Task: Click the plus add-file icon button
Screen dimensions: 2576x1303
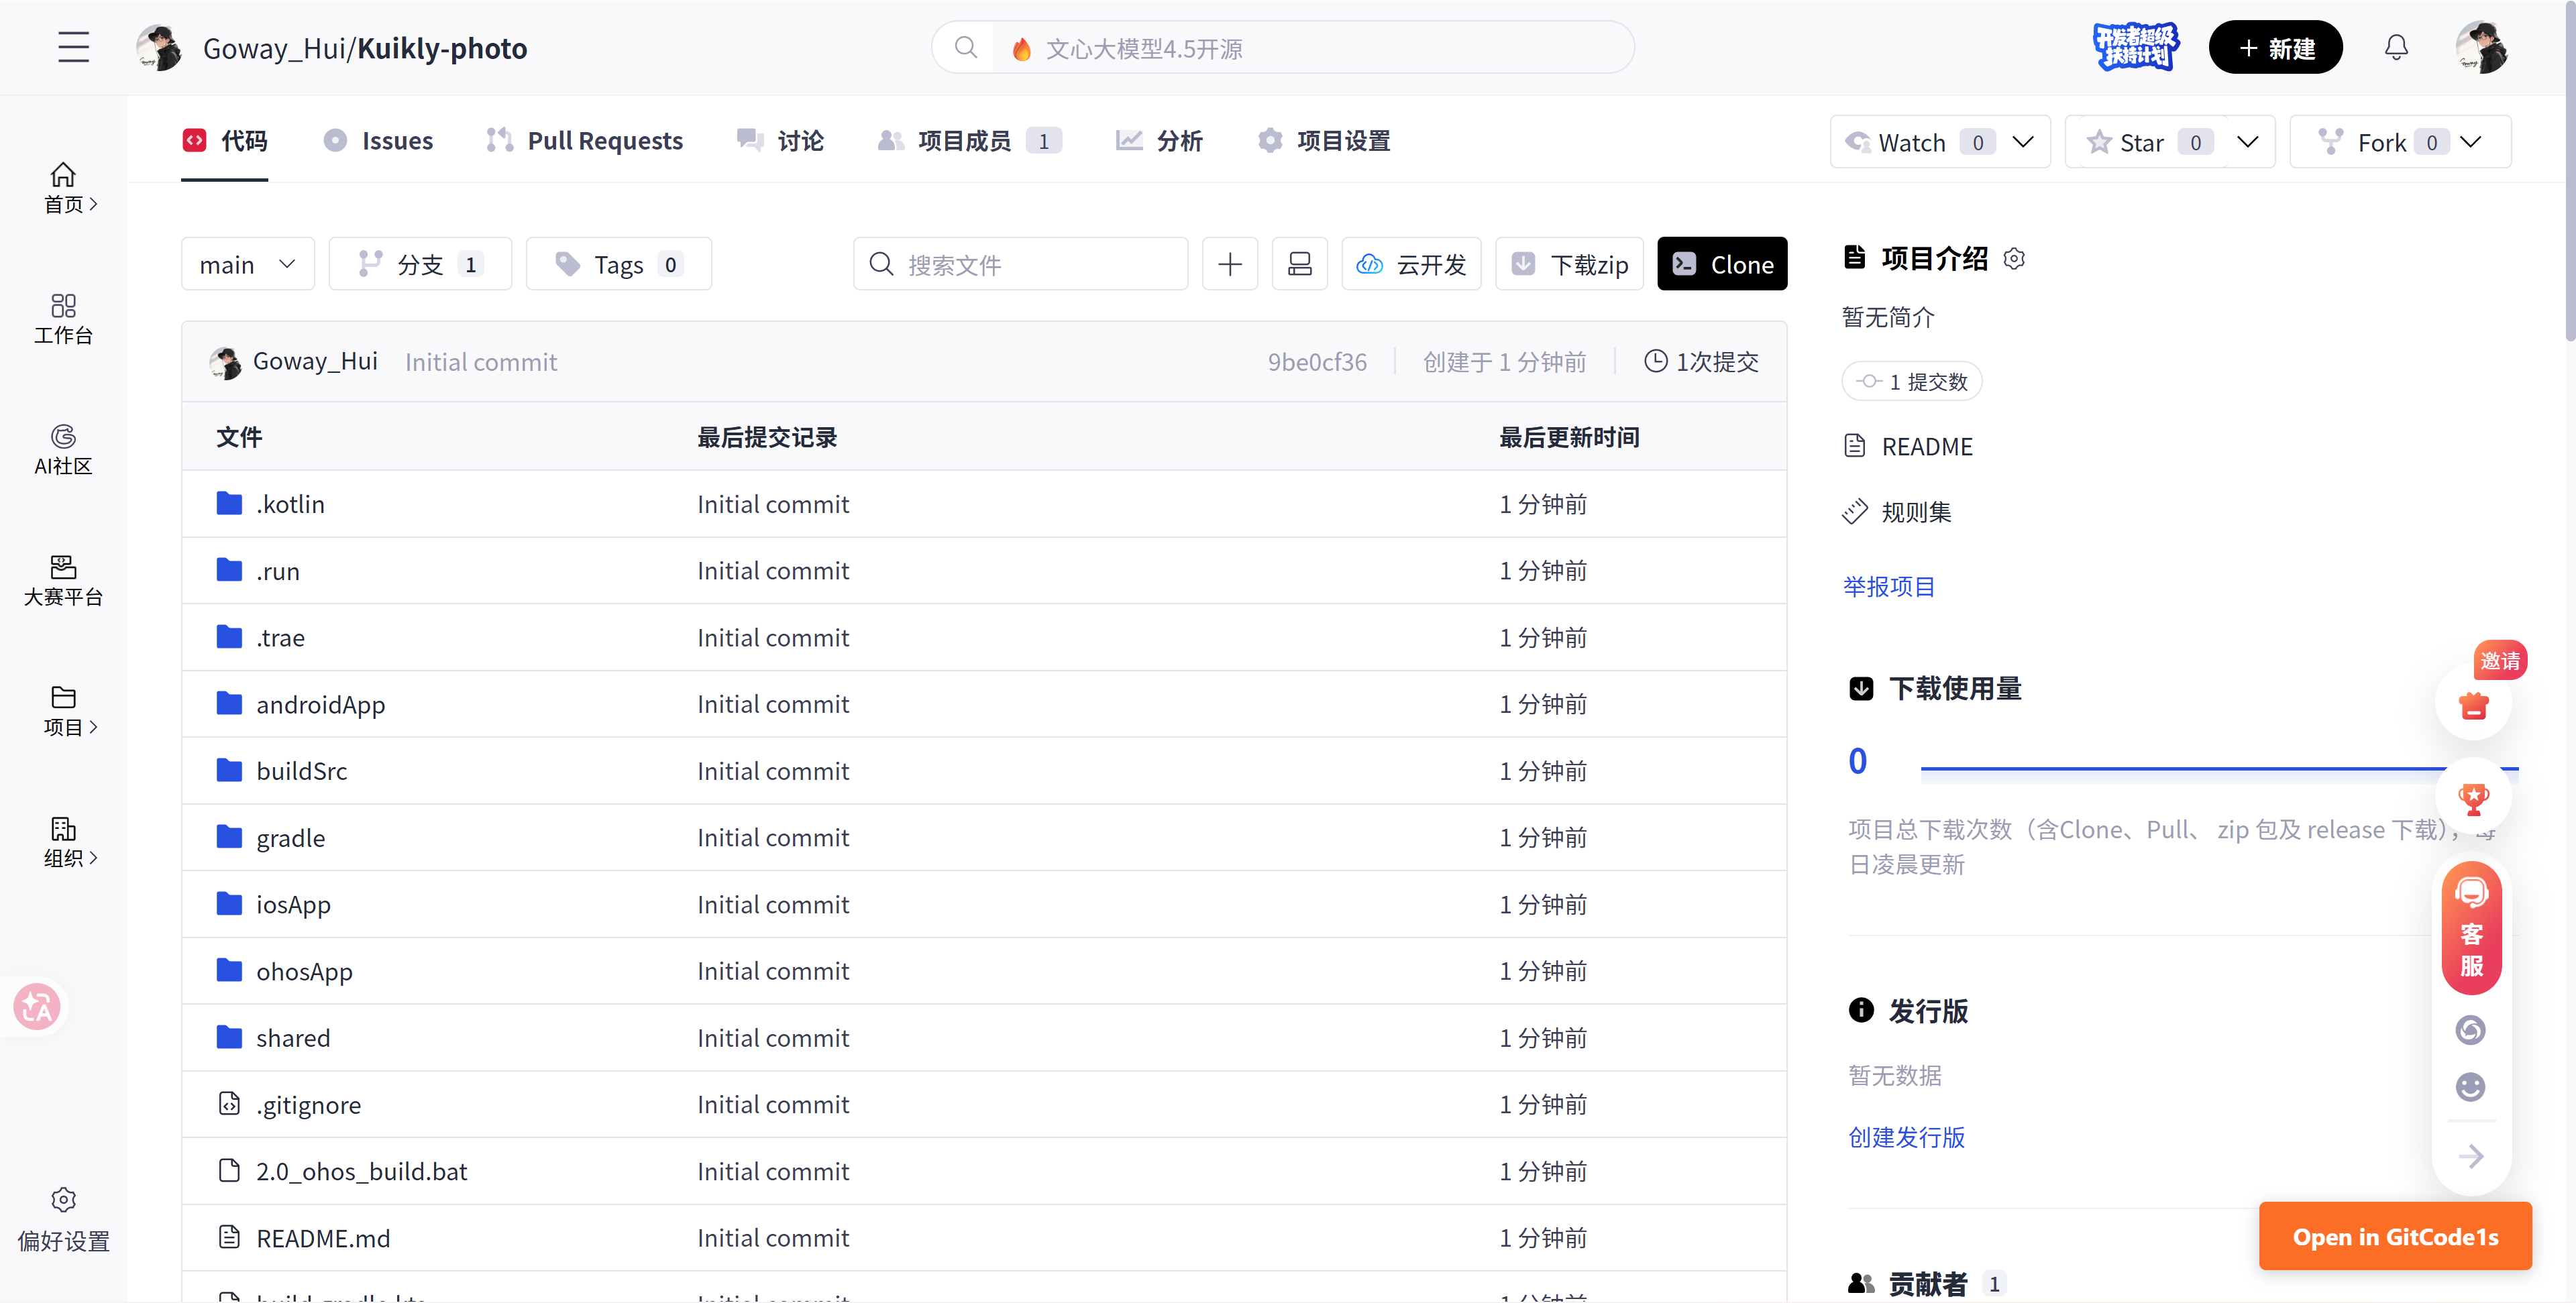Action: click(x=1229, y=264)
